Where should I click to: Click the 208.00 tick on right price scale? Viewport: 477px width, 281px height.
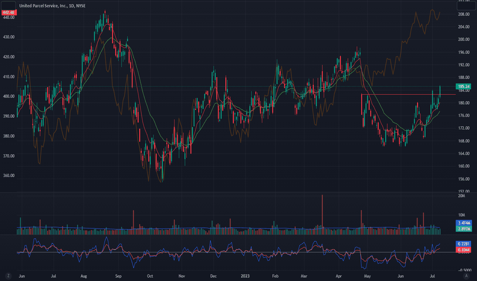[464, 14]
